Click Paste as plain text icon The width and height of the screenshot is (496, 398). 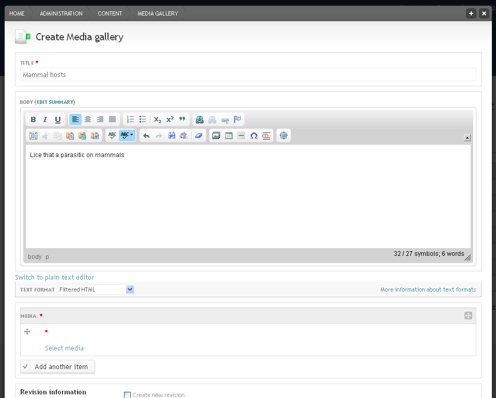pos(82,136)
